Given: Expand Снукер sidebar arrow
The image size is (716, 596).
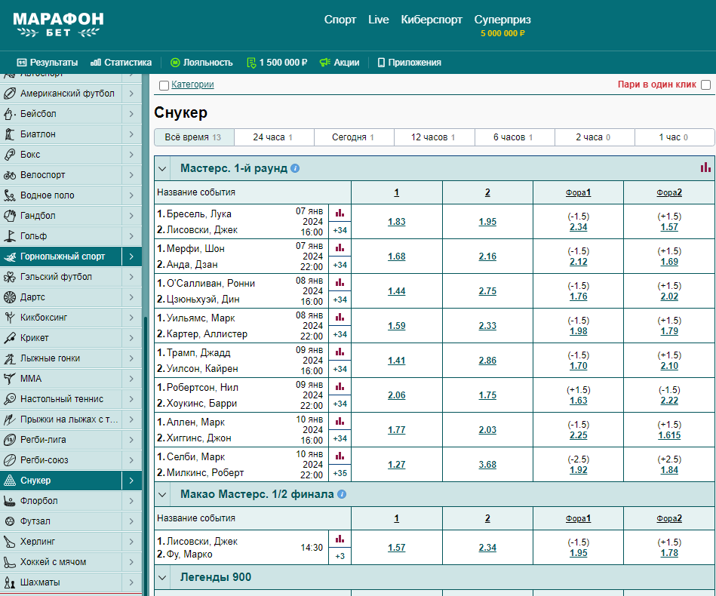Looking at the screenshot, I should [131, 481].
